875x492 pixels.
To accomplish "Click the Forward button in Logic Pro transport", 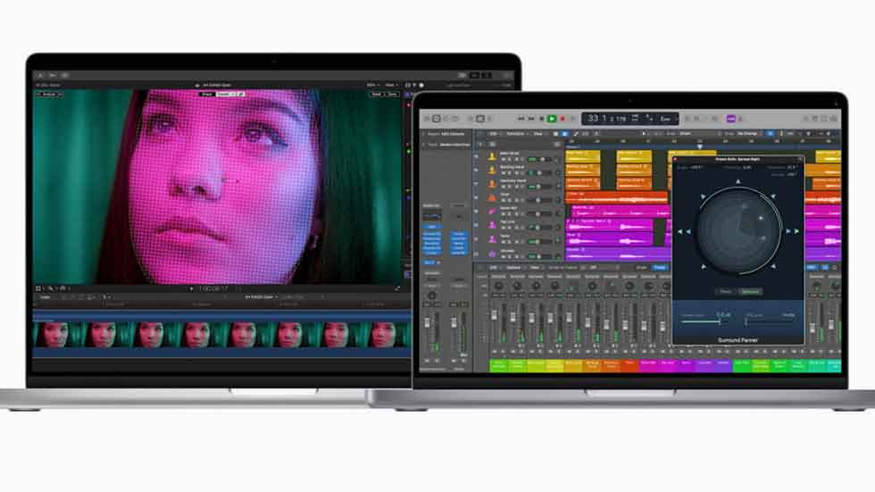I will pos(531,119).
